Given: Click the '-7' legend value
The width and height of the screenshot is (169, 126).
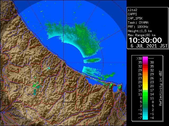Looking at the screenshot, I should pos(140,118).
